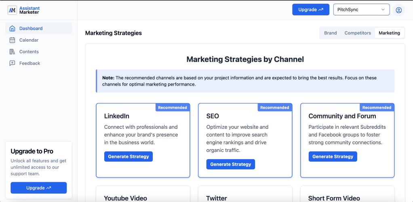
Task: Click the Marketing Strategies by Channel heading
Action: (245, 59)
